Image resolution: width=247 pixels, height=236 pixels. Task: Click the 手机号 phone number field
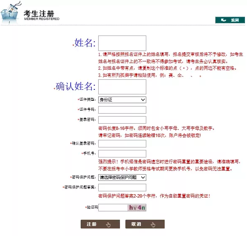click(x=122, y=154)
